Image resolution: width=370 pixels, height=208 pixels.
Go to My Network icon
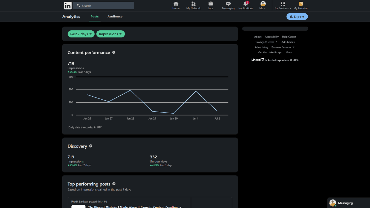(193, 4)
